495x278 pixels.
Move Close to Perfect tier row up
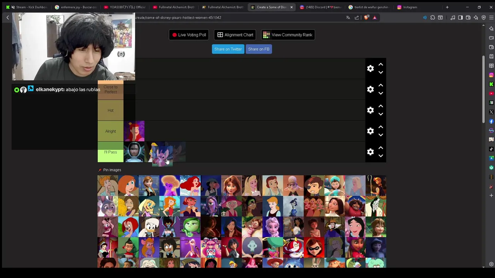[381, 85]
